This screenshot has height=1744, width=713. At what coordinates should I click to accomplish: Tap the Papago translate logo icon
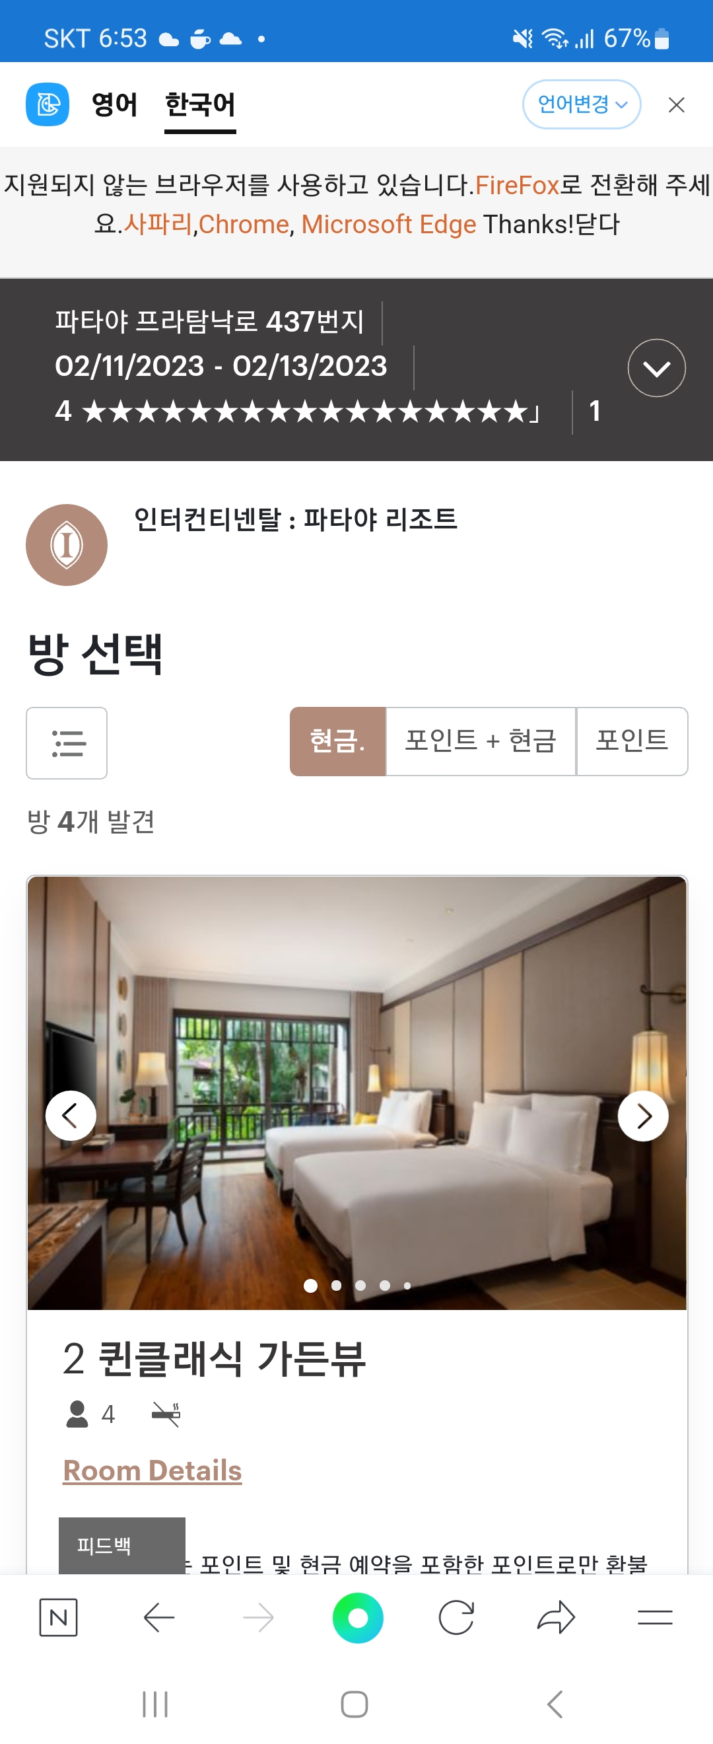click(48, 104)
